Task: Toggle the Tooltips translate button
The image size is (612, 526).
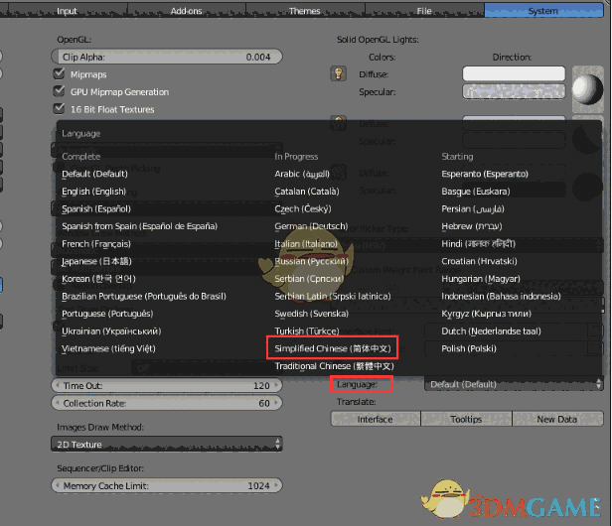Action: 466,419
